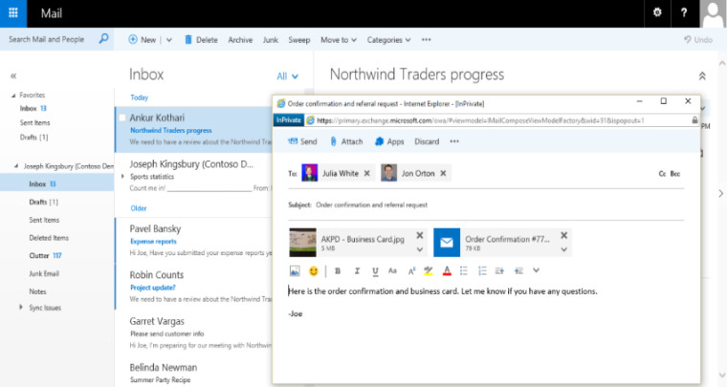This screenshot has width=727, height=387.
Task: Expand more formatting options chevron
Action: (x=537, y=270)
